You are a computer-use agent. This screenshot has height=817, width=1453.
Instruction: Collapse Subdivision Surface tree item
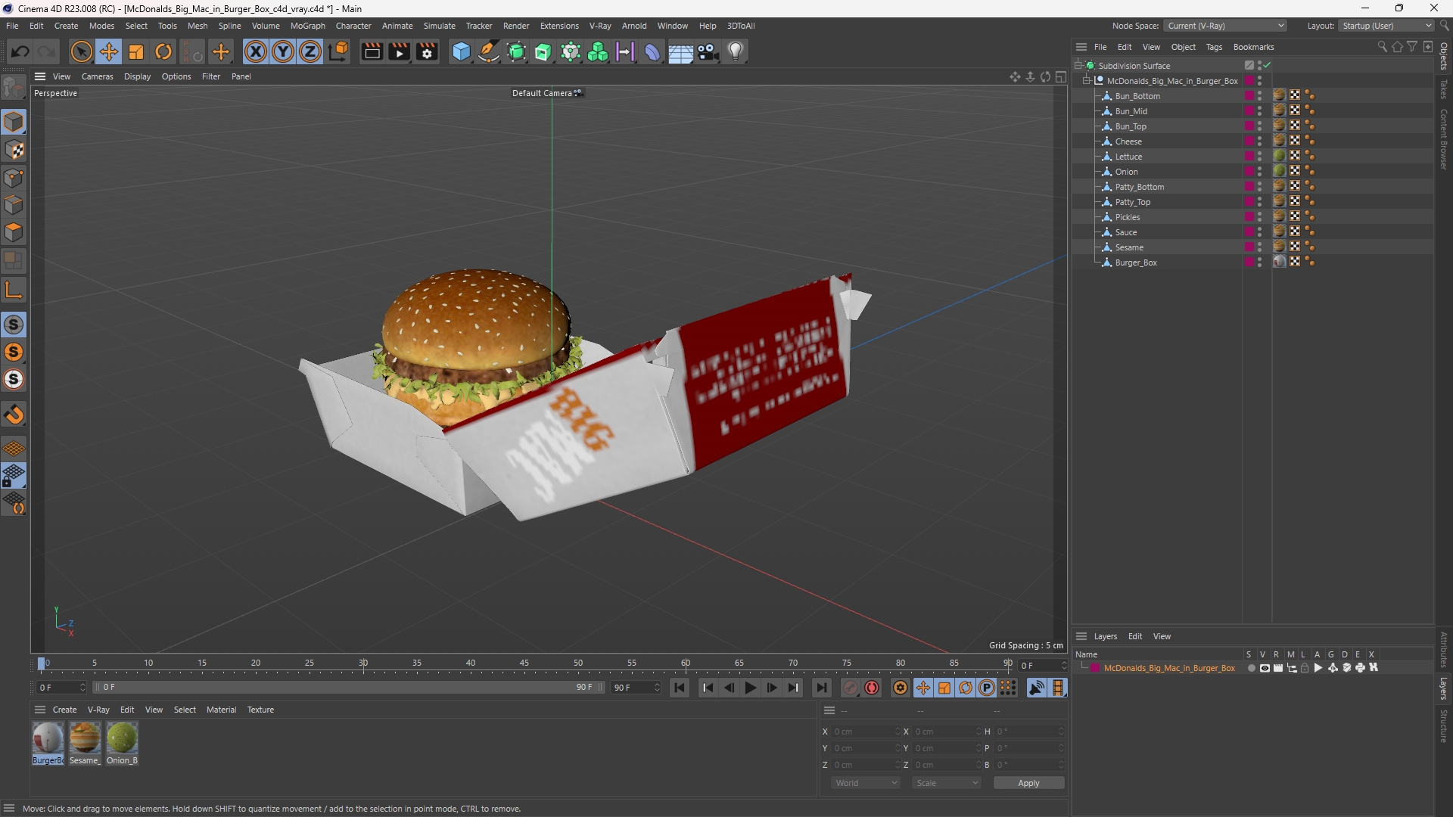point(1079,66)
